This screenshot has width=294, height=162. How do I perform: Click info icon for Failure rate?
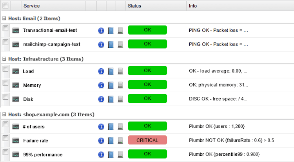point(101,140)
